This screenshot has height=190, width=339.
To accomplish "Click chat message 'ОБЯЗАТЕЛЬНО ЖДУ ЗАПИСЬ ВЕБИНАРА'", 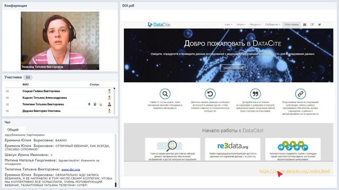I will (x=58, y=180).
